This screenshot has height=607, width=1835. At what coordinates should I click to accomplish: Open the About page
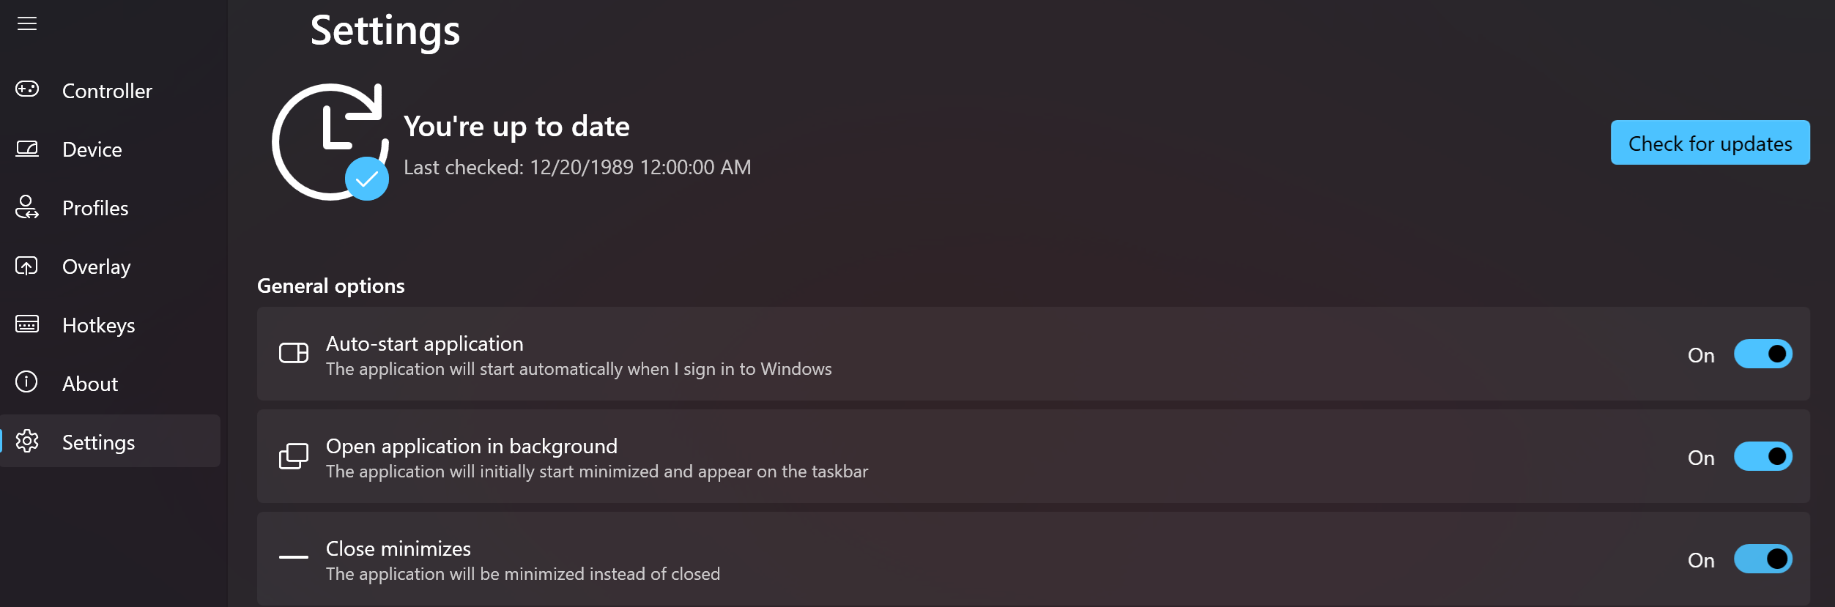(90, 384)
